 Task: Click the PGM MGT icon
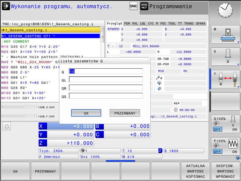[144, 6]
